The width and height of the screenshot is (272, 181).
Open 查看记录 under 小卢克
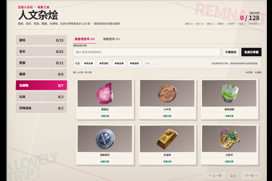click(167, 116)
